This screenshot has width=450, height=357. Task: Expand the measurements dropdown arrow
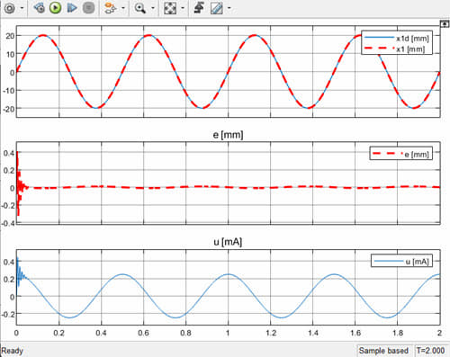tap(229, 8)
